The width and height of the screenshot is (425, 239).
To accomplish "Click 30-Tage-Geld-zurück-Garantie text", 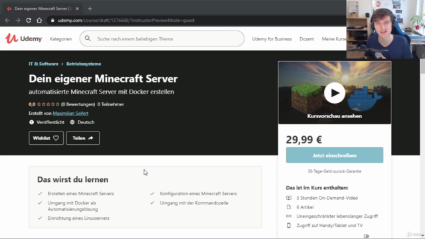I will point(335,171).
